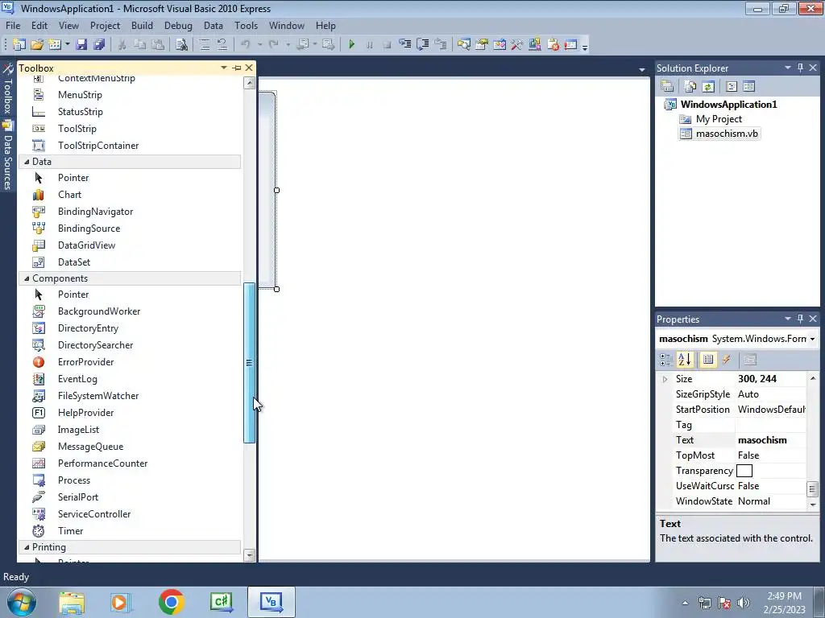Open the Window menu

pyautogui.click(x=286, y=25)
